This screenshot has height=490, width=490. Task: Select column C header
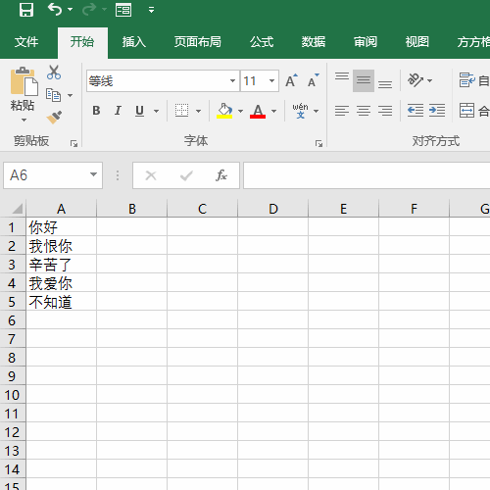202,209
